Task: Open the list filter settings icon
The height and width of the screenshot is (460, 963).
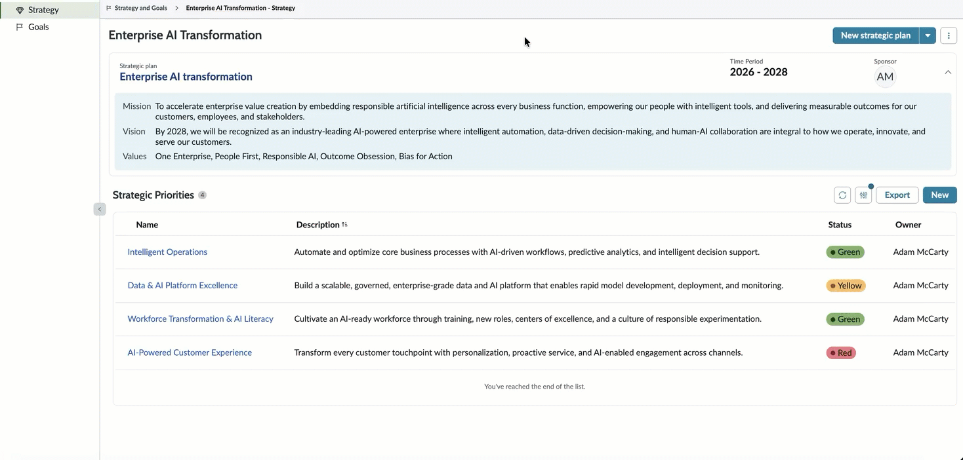Action: (863, 195)
